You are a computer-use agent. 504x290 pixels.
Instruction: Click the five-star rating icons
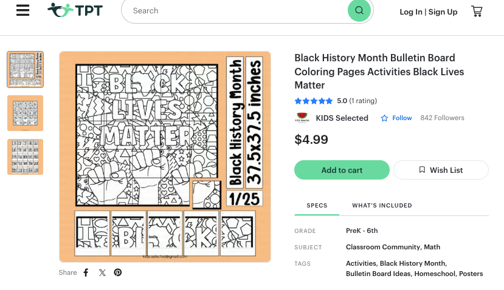(314, 101)
